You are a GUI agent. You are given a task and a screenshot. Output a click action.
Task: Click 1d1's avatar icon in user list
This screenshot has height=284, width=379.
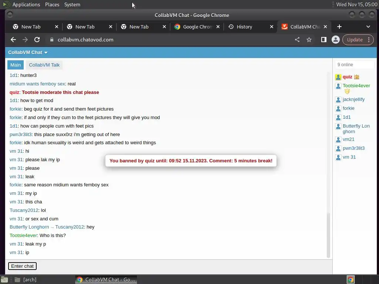click(x=338, y=118)
